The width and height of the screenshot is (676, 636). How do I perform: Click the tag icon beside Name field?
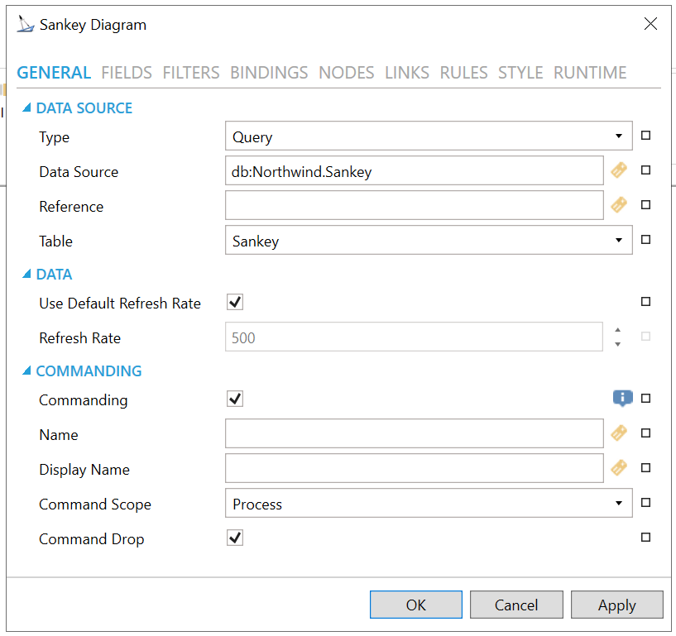[619, 433]
